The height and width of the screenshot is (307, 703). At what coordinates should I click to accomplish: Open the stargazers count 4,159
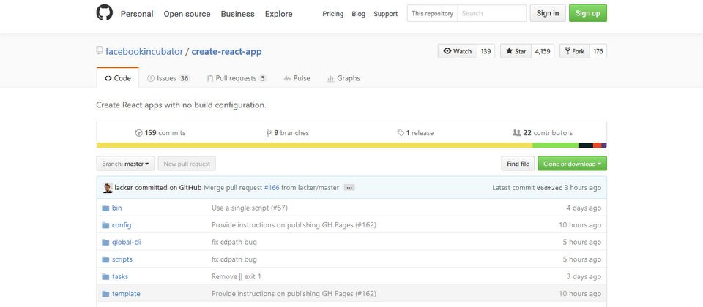coord(543,51)
